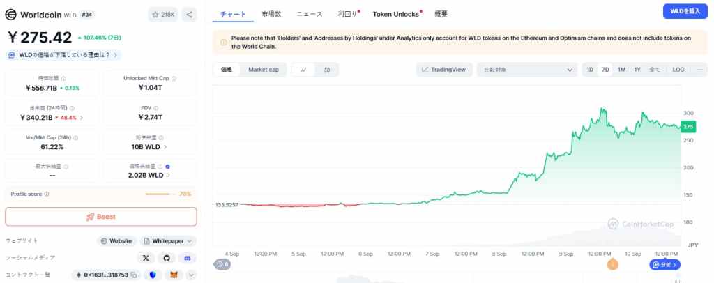This screenshot has height=283, width=714.
Task: Open the TradingView chart button
Action: [444, 70]
